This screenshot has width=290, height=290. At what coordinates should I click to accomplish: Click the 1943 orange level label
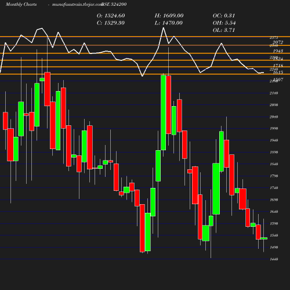point(278,51)
